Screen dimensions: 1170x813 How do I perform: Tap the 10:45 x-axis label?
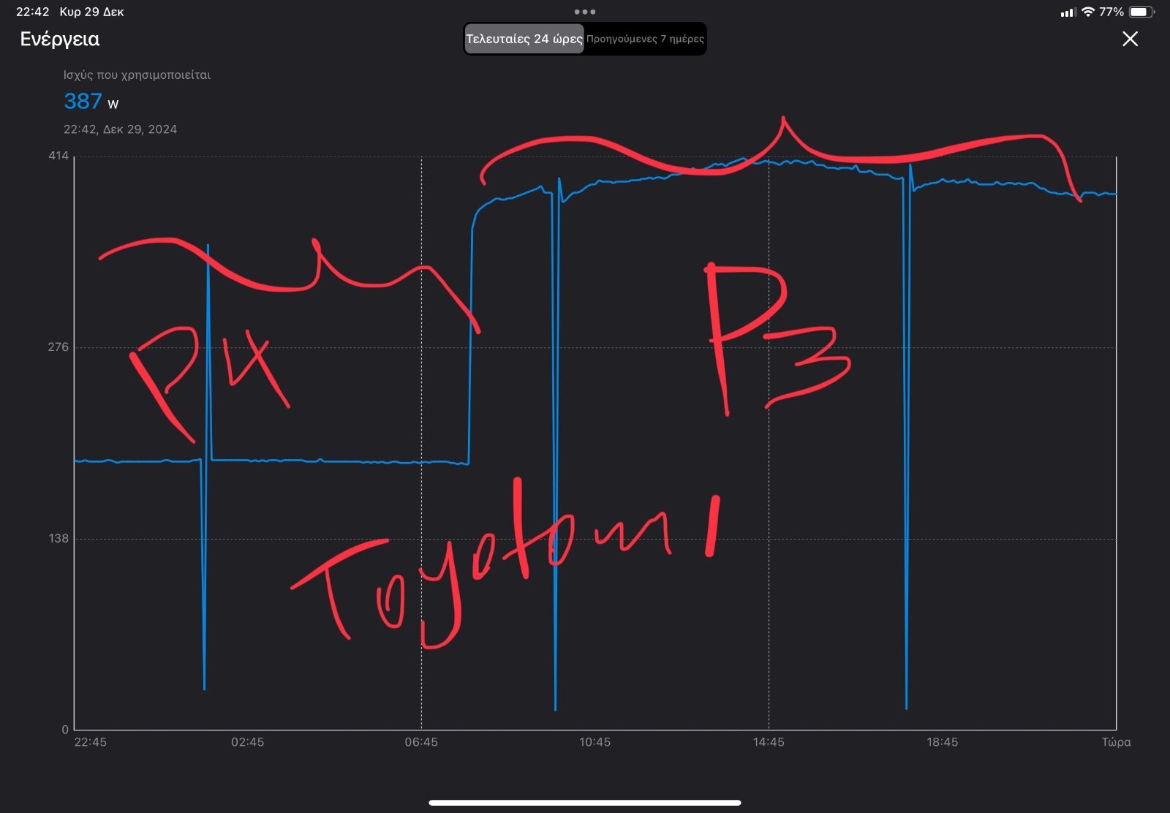click(x=595, y=742)
